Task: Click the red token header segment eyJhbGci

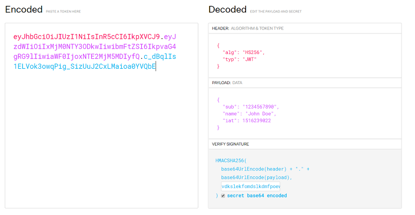Action: coord(87,36)
